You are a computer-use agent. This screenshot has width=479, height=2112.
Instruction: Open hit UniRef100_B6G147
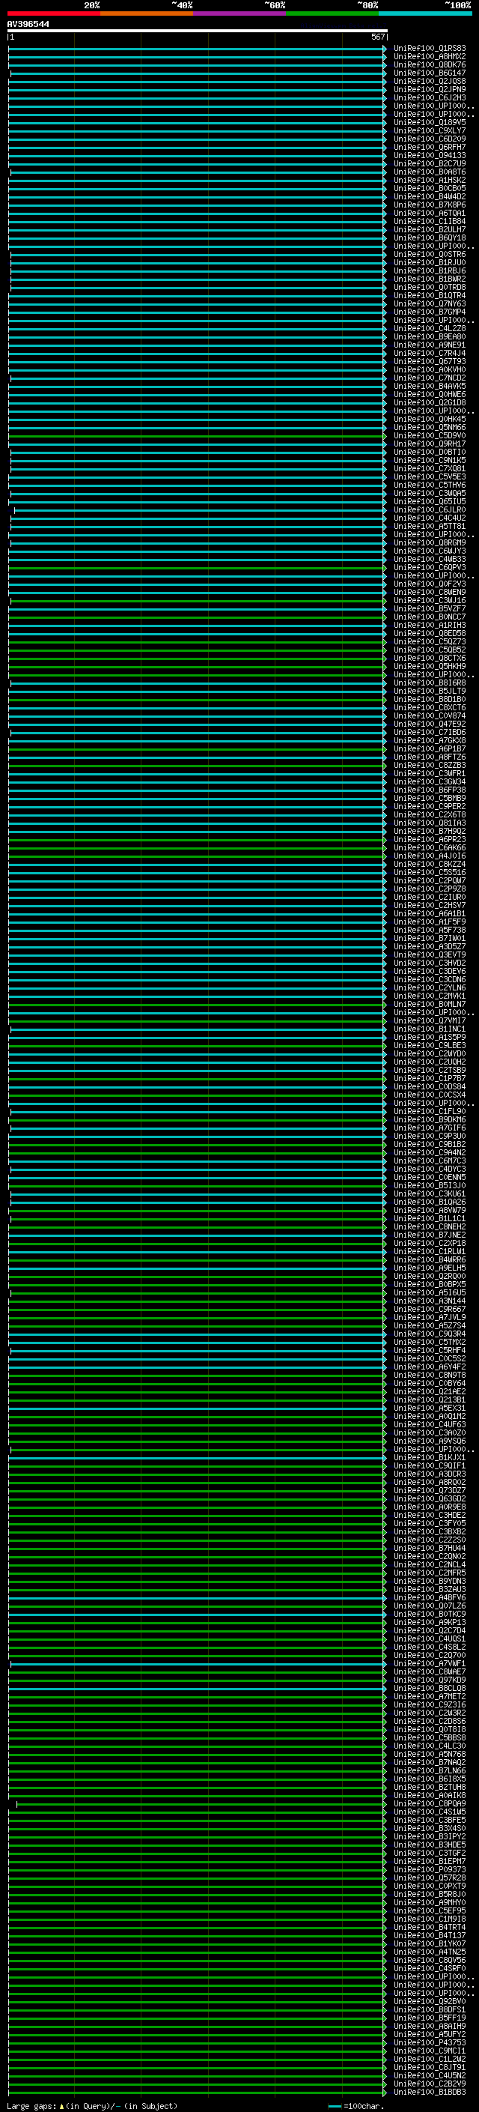[x=429, y=73]
